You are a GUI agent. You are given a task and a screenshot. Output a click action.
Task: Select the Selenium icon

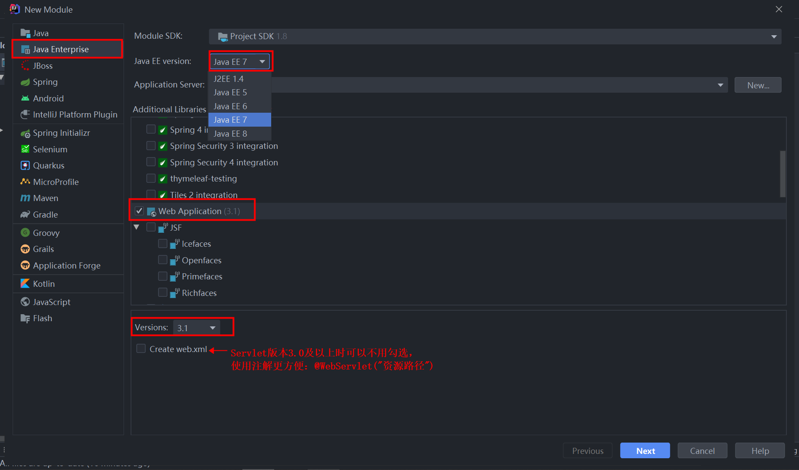[x=25, y=149]
